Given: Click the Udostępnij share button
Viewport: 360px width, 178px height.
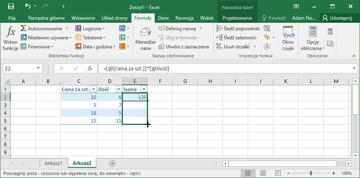Looking at the screenshot, I should click(x=338, y=18).
